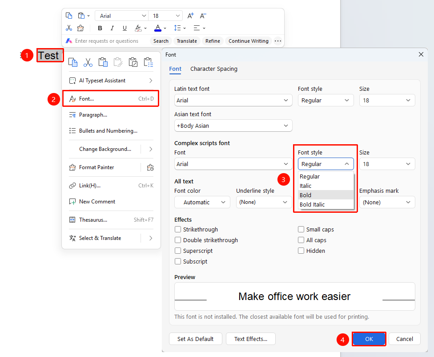Open the line spacing tool
The image size is (434, 357).
pyautogui.click(x=177, y=28)
